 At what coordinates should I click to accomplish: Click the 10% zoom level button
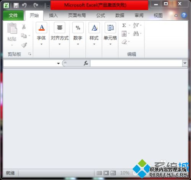[125, 173]
